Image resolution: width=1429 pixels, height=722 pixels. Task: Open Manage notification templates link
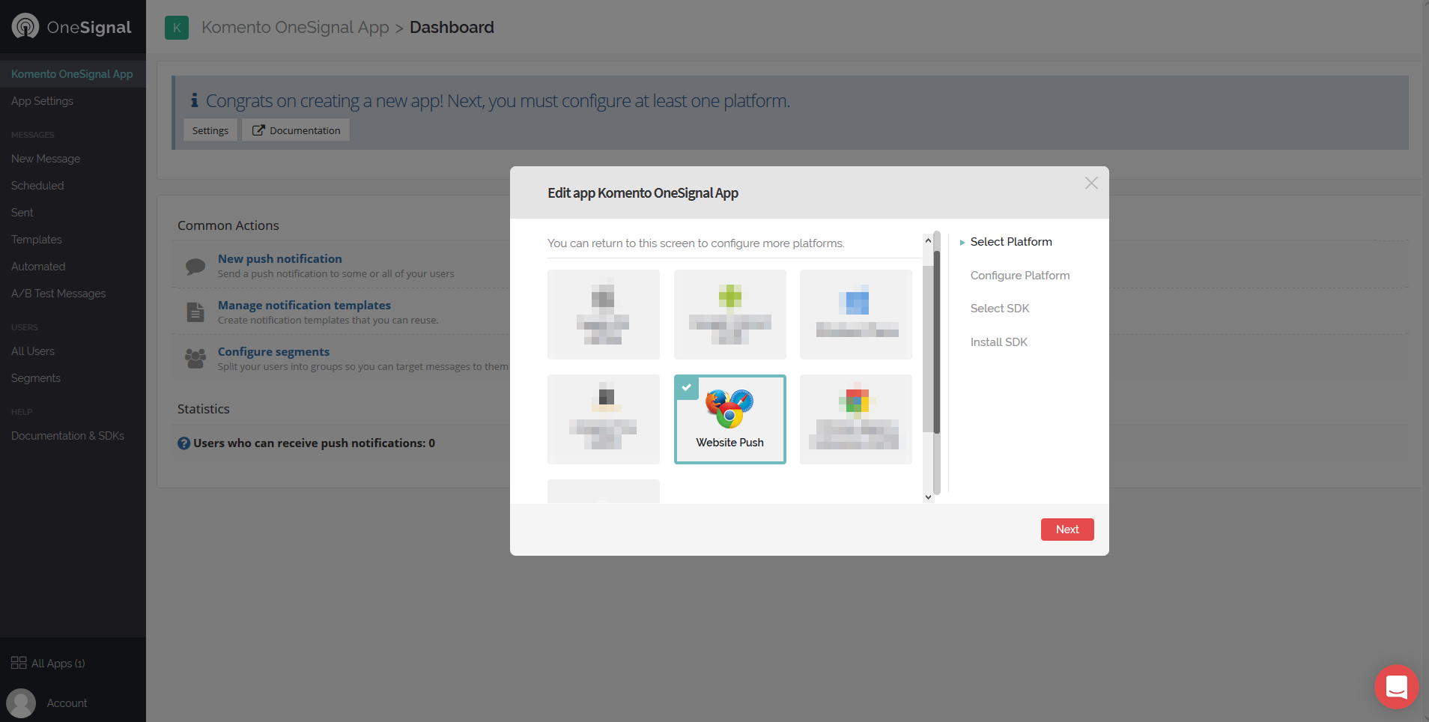tap(304, 305)
